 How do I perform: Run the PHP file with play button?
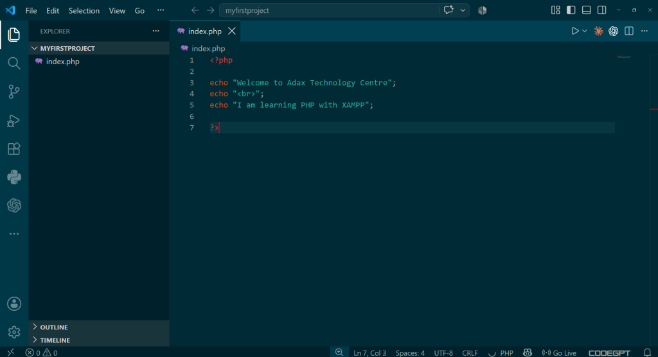[x=575, y=31]
